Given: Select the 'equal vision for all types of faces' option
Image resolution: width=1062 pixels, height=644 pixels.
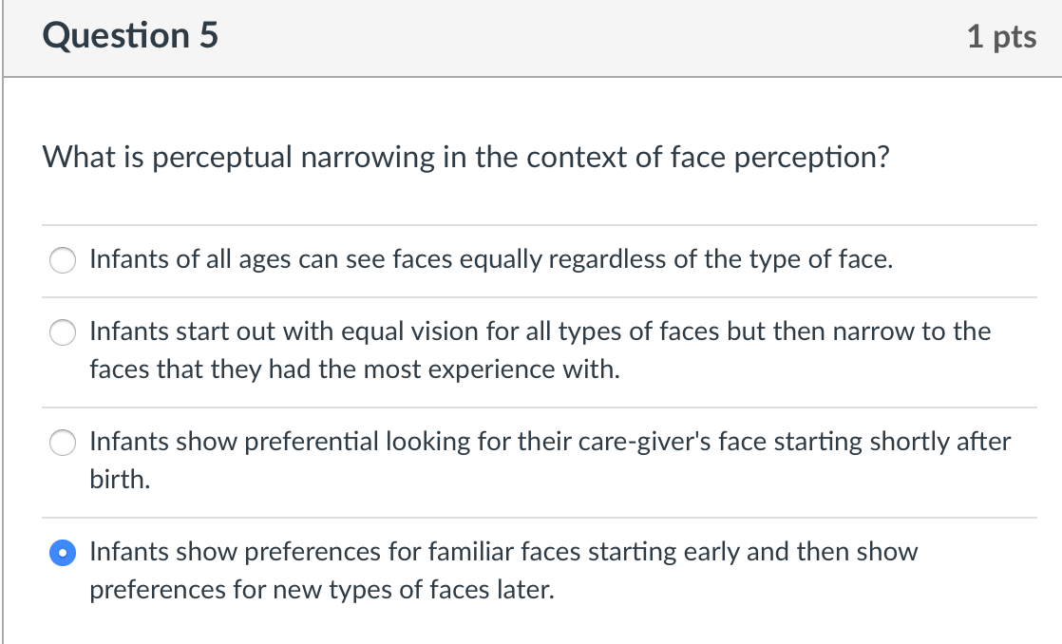Looking at the screenshot, I should click(x=62, y=332).
